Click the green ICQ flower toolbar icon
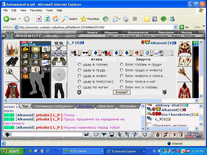Image resolution: width=207 pixels, height=155 pixels. coord(164,19)
